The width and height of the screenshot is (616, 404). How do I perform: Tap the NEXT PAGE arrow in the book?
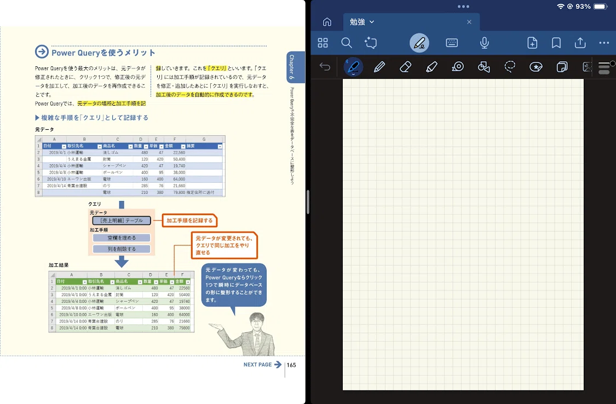pyautogui.click(x=278, y=365)
